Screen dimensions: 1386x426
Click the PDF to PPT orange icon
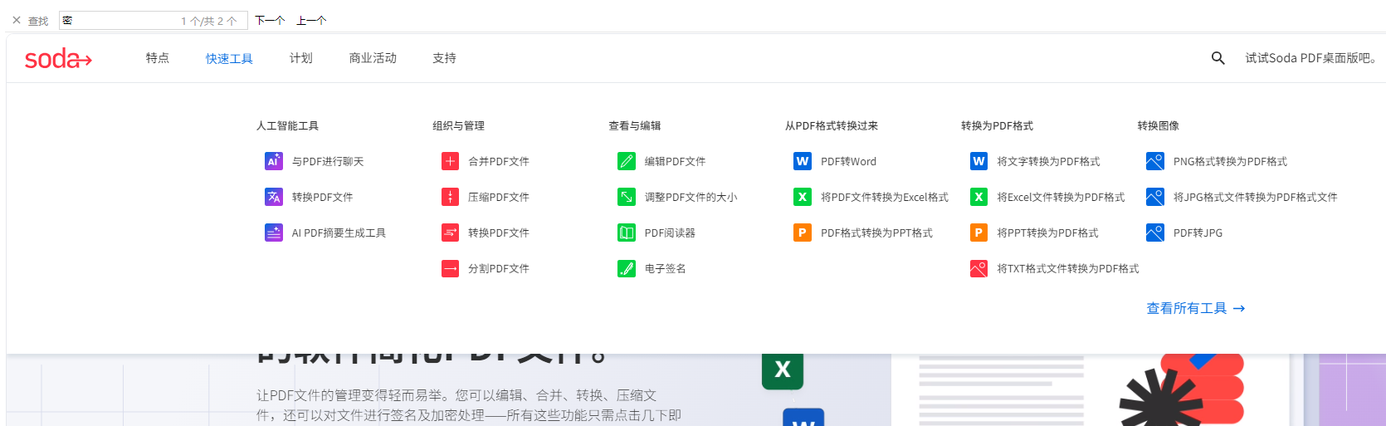pyautogui.click(x=803, y=233)
